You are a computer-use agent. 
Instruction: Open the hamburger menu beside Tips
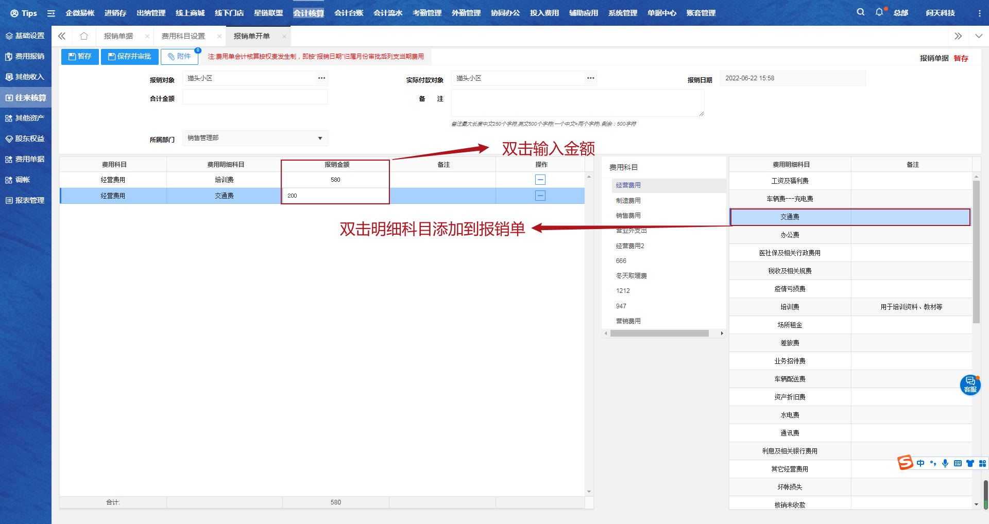coord(51,13)
